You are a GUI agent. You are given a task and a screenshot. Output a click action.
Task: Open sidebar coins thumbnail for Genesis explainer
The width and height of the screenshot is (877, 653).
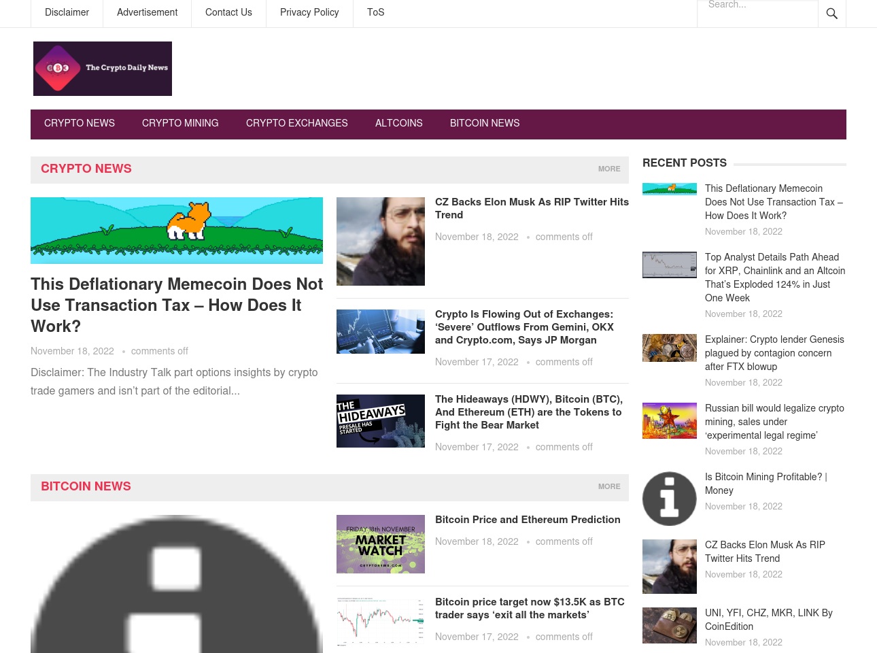670,348
